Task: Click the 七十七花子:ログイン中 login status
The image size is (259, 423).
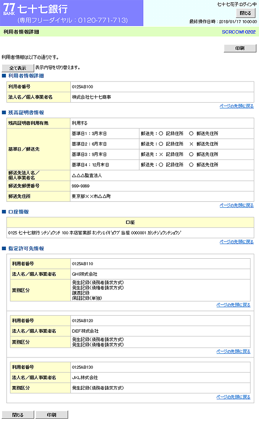Action: [237, 4]
